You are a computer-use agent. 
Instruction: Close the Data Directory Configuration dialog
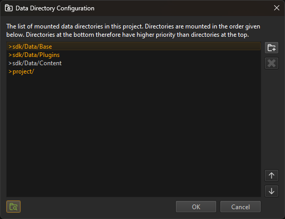(277, 8)
